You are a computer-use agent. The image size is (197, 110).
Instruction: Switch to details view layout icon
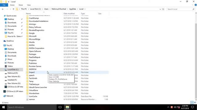tap(192, 103)
